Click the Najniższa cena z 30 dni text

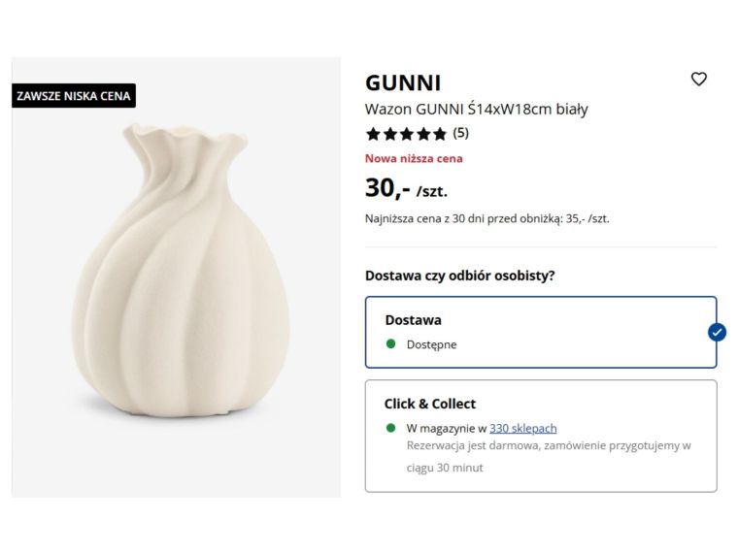tap(486, 218)
